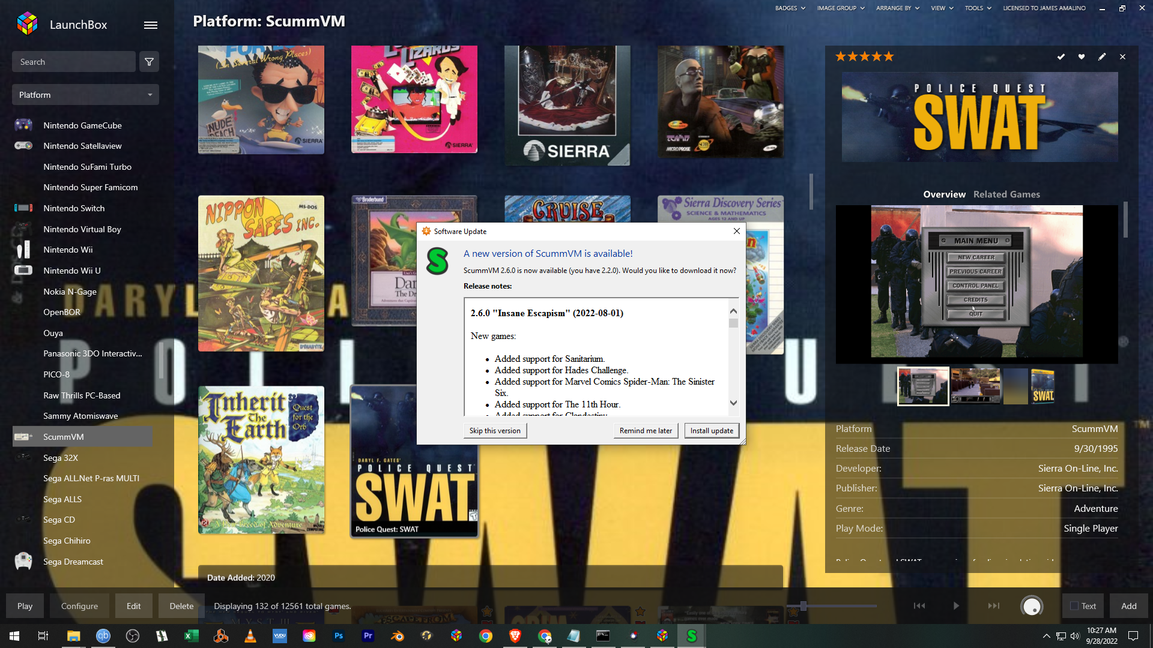
Task: Click Skip this version button
Action: click(495, 431)
